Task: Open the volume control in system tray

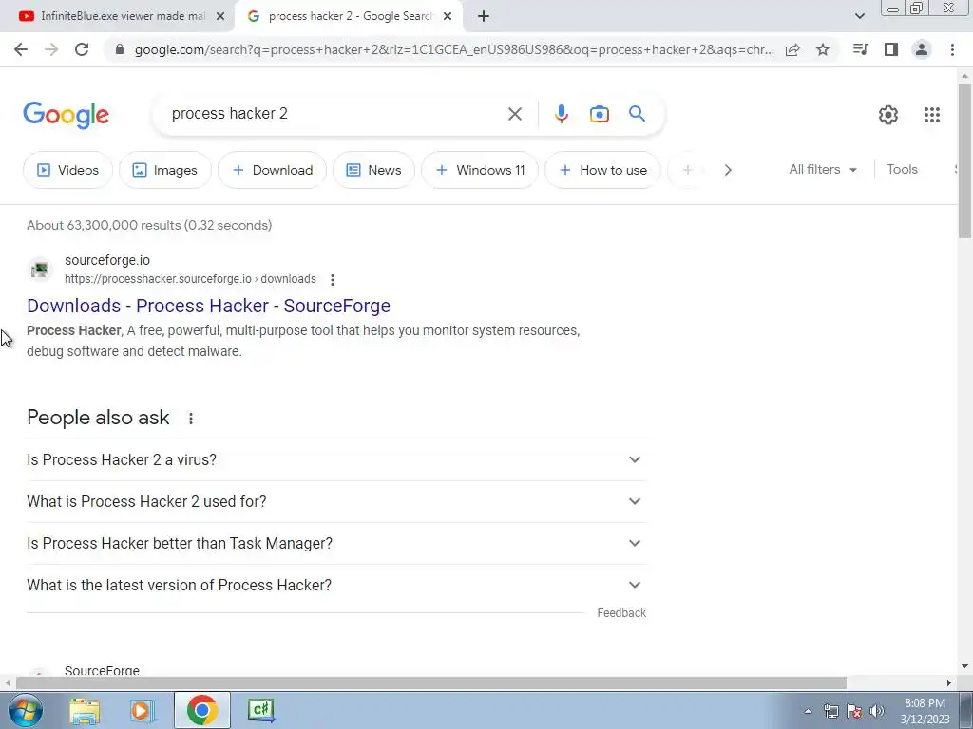Action: click(877, 711)
